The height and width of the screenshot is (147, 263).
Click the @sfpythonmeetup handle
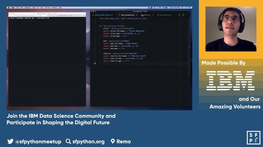[38, 142]
